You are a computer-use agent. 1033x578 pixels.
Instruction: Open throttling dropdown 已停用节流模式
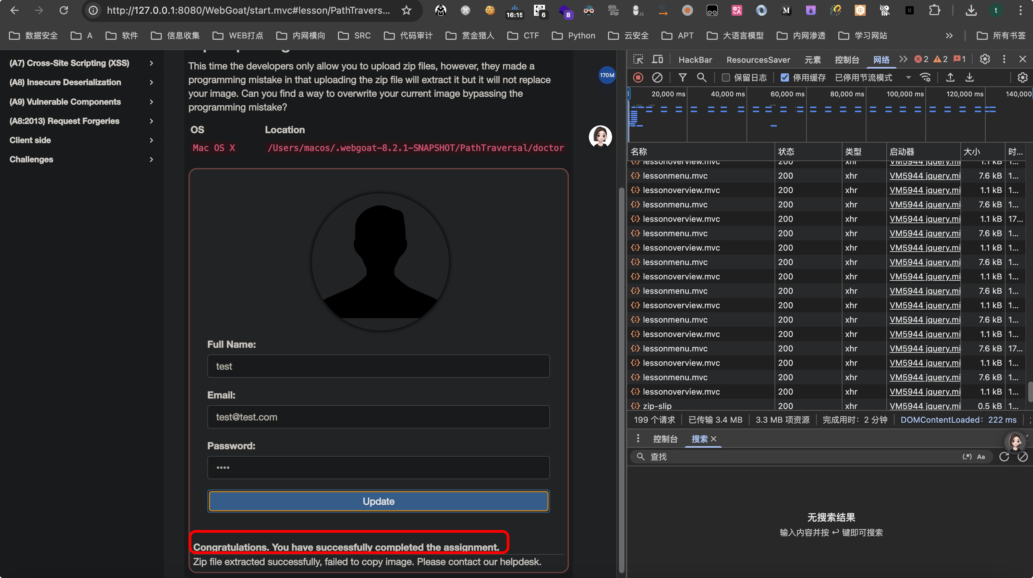(x=873, y=77)
